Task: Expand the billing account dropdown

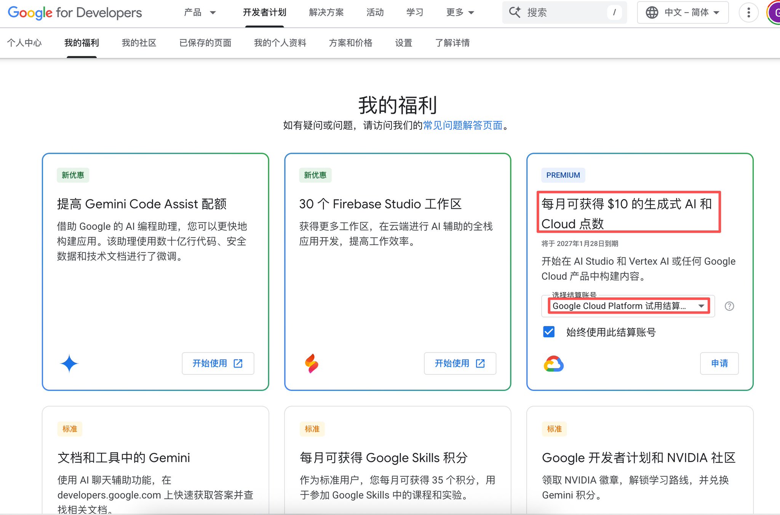Action: coord(628,306)
